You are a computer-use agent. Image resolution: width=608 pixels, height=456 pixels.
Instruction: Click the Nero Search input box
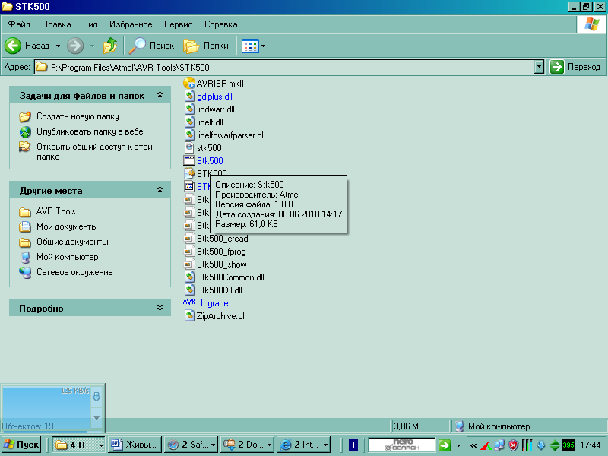(x=402, y=445)
